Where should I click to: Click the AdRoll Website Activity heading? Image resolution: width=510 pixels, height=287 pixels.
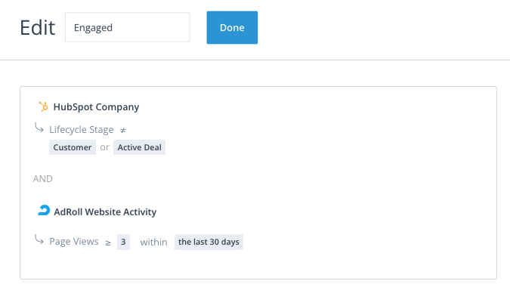[105, 212]
